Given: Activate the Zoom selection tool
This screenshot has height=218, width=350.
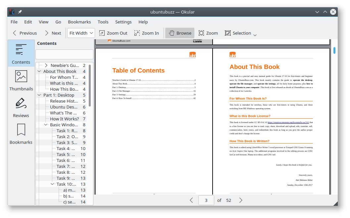Looking at the screenshot, I should (208, 33).
